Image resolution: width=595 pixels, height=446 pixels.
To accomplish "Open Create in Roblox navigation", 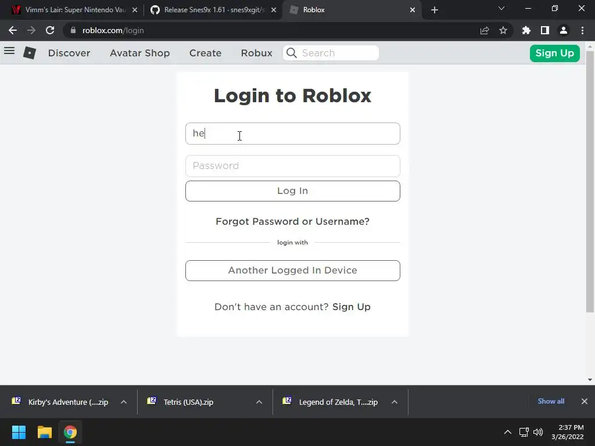I will 205,53.
